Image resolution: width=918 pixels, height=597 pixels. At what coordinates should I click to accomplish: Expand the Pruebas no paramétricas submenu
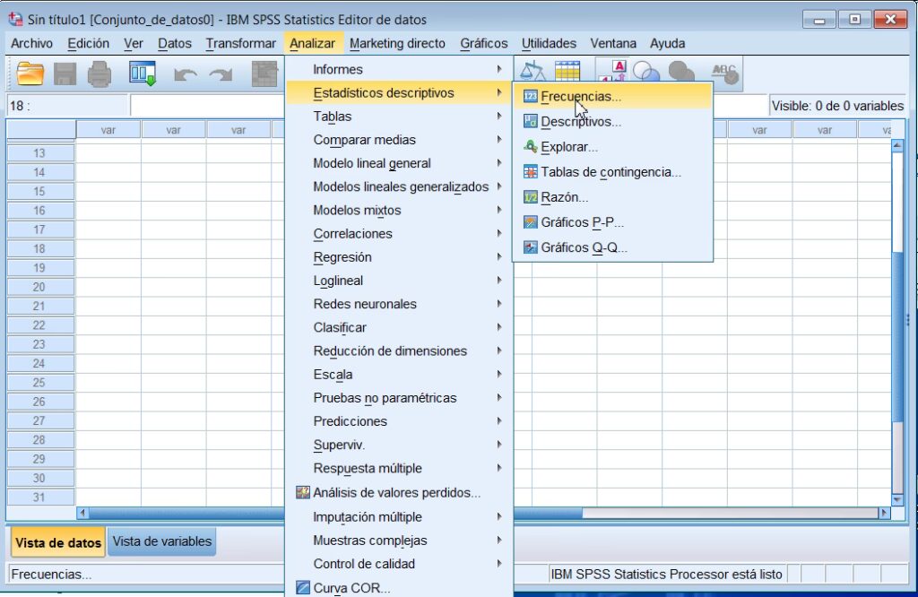coord(385,398)
